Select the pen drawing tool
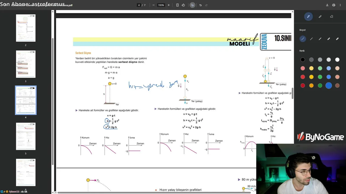Image resolution: width=346 pixels, height=194 pixels. pyautogui.click(x=308, y=16)
